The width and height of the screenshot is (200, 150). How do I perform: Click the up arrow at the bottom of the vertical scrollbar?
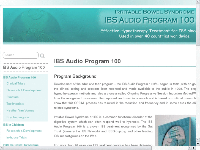[x=198, y=140]
